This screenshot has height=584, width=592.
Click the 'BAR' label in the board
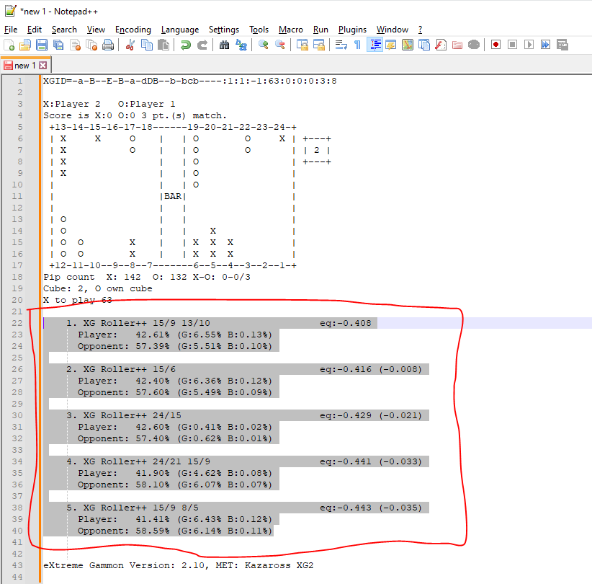click(173, 197)
